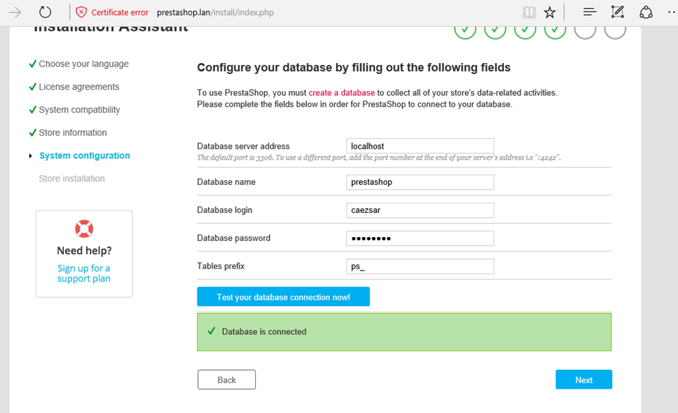Add page to favorites star icon
Viewport: 678px width, 413px height.
pyautogui.click(x=550, y=12)
